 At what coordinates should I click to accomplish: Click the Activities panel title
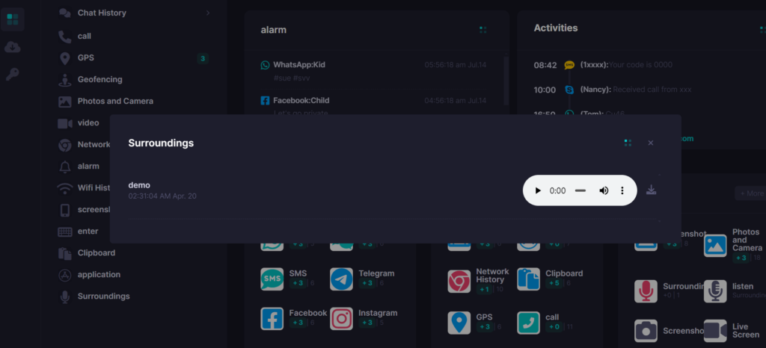point(556,28)
